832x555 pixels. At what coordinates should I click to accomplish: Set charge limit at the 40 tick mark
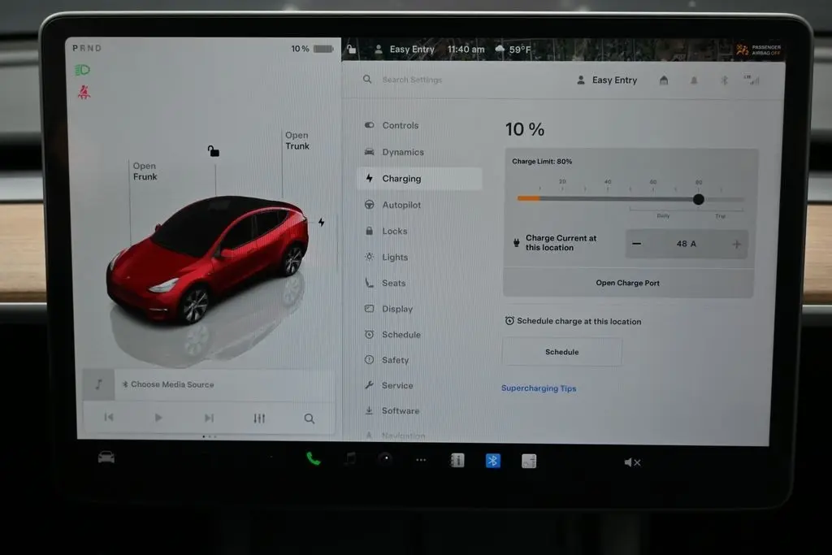[x=608, y=199]
